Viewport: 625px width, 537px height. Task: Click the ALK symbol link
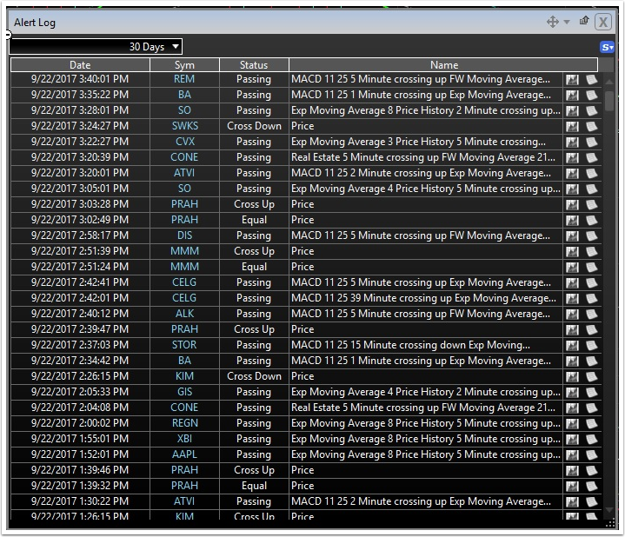(x=184, y=314)
